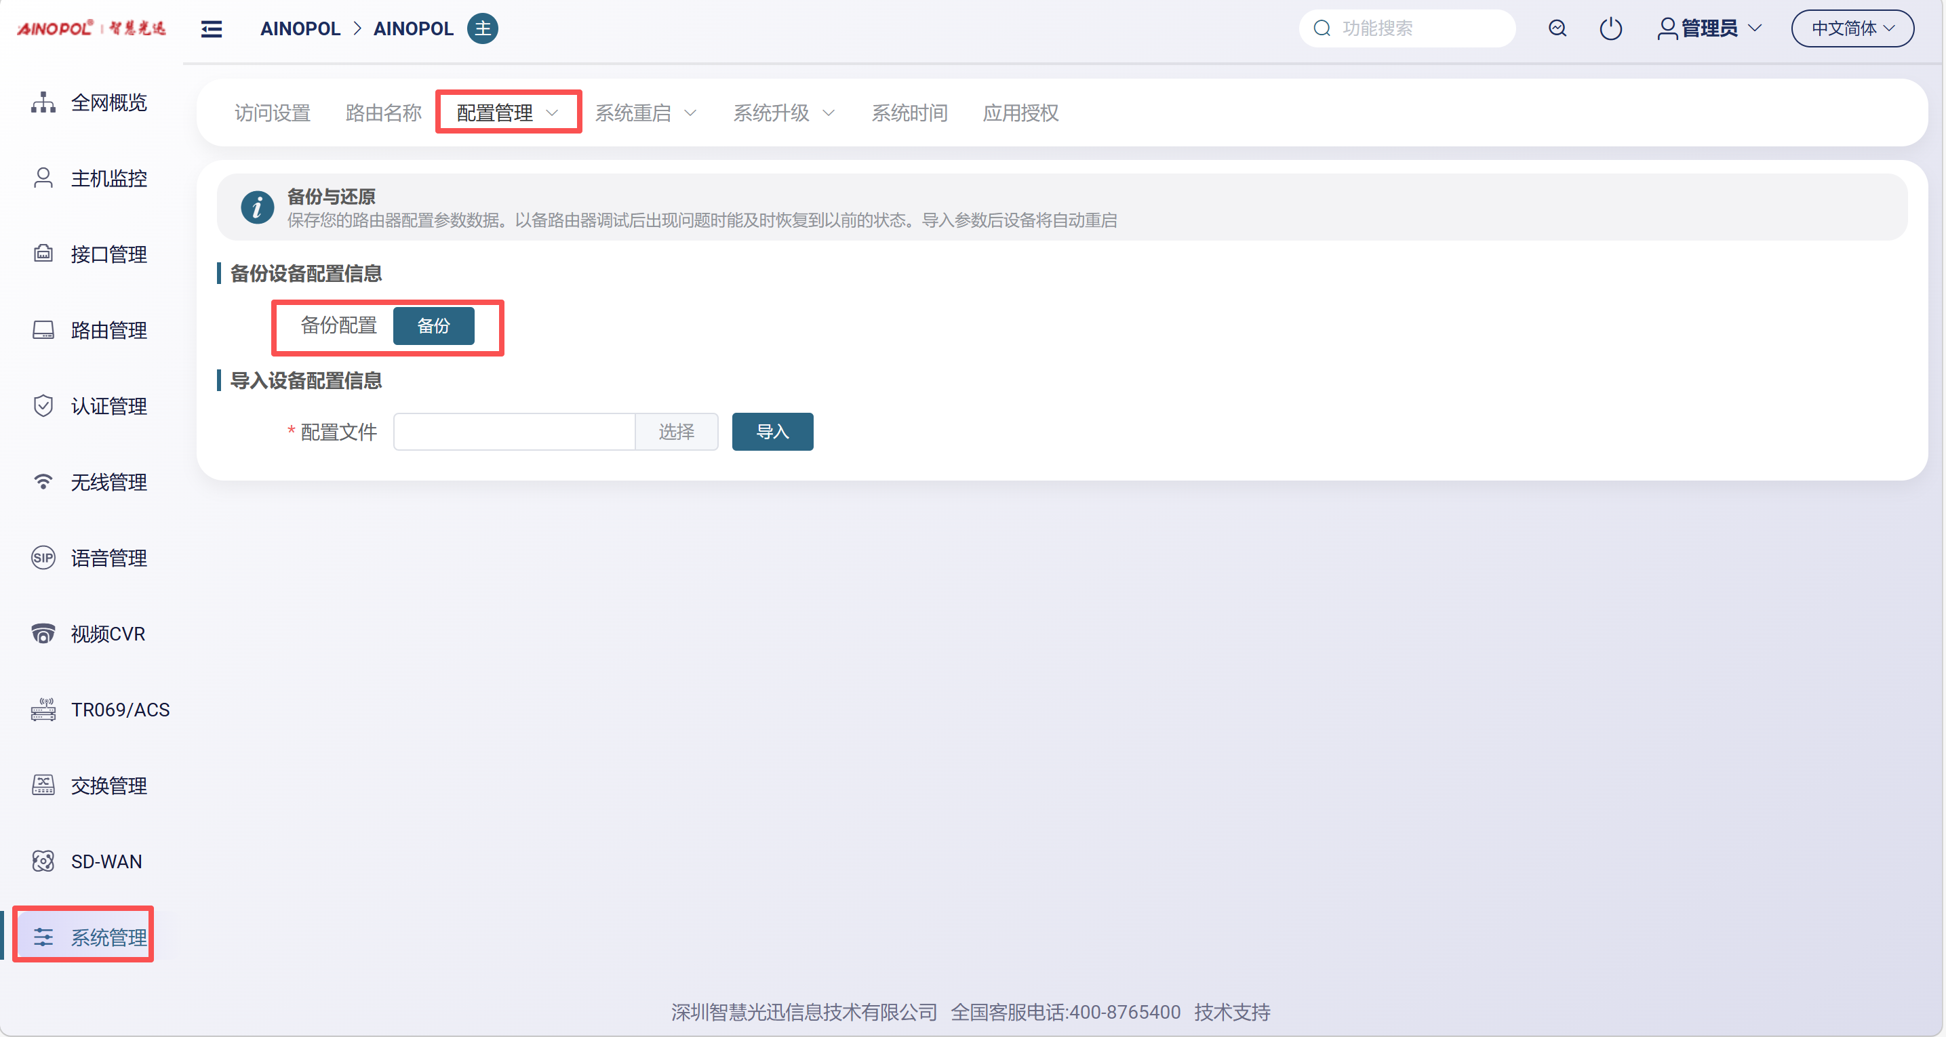Click the power icon in header

1610,28
